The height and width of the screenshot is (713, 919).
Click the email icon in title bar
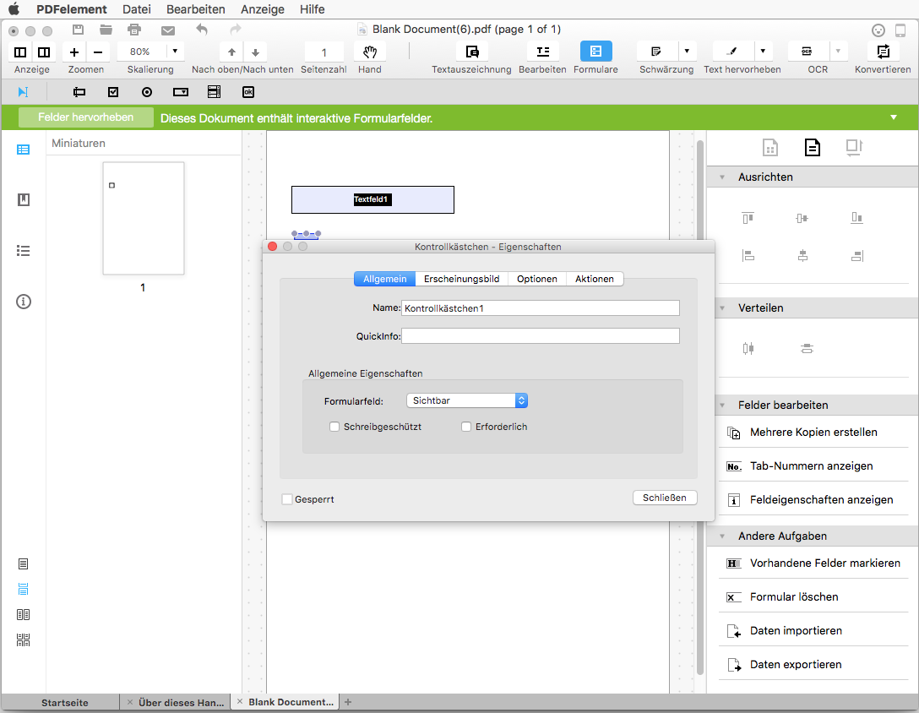[168, 30]
